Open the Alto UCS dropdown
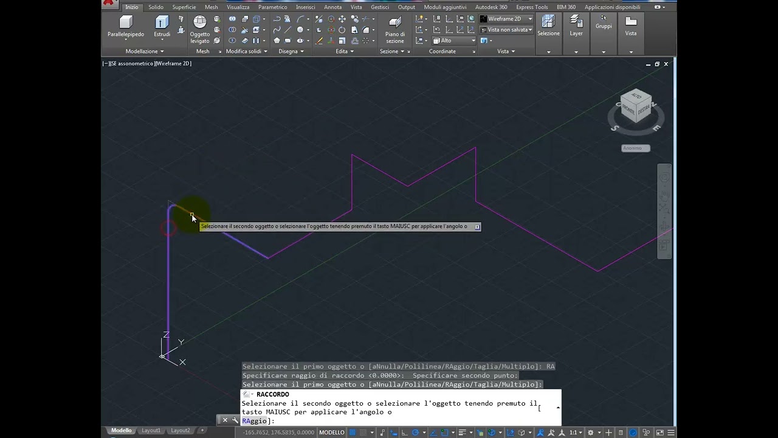Screen dimensions: 778x438 [454, 41]
